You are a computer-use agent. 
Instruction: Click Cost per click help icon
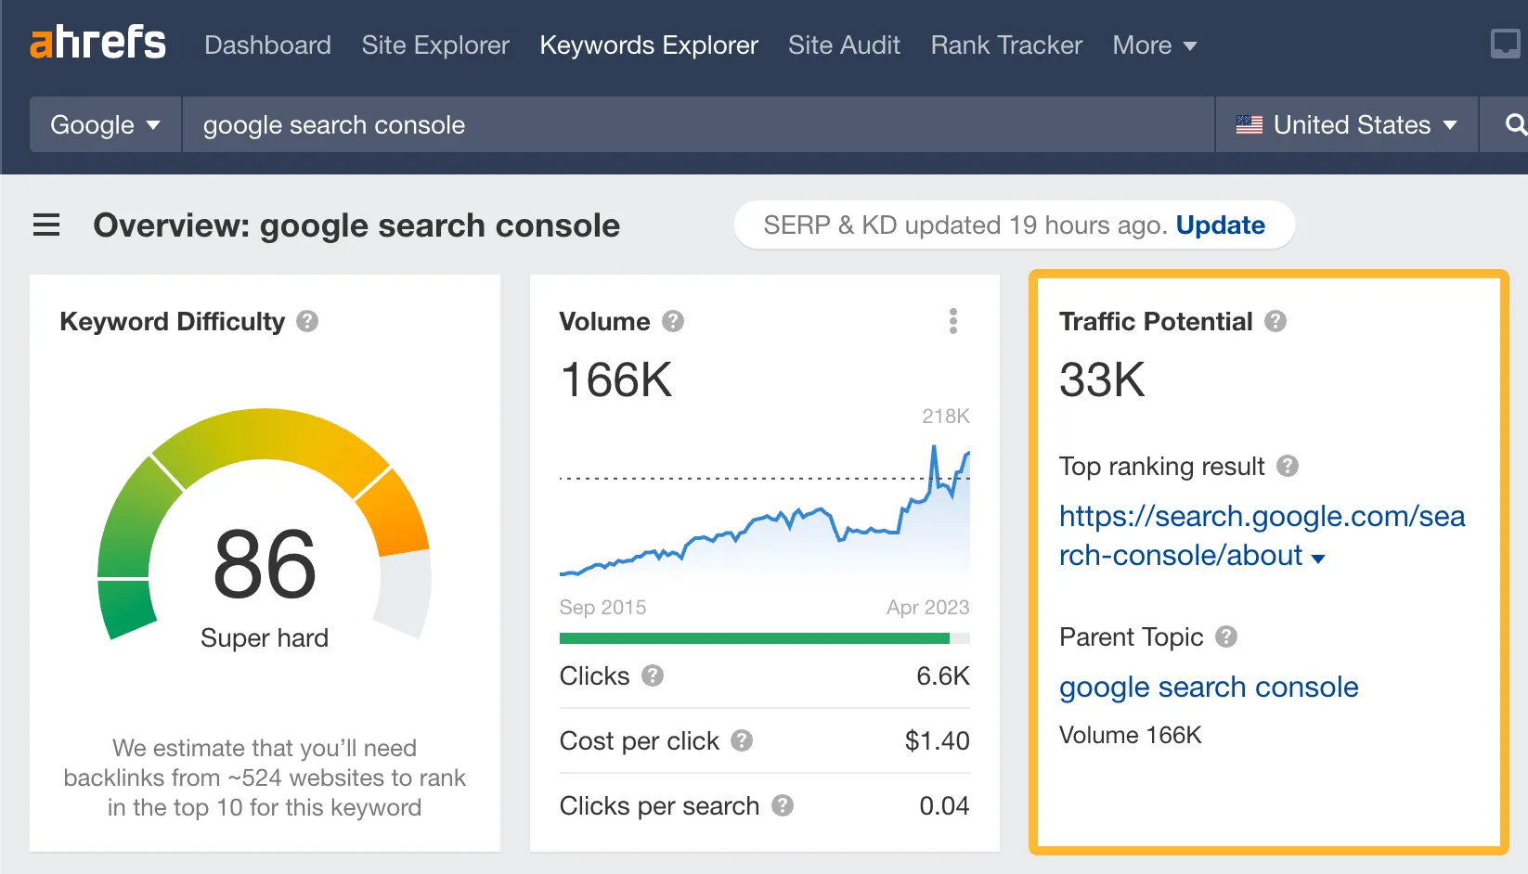coord(741,740)
